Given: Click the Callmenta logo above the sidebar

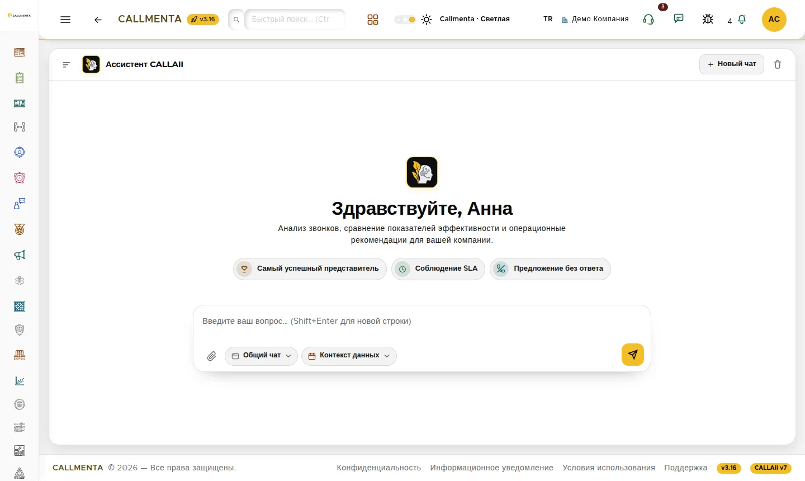Looking at the screenshot, I should click(19, 16).
